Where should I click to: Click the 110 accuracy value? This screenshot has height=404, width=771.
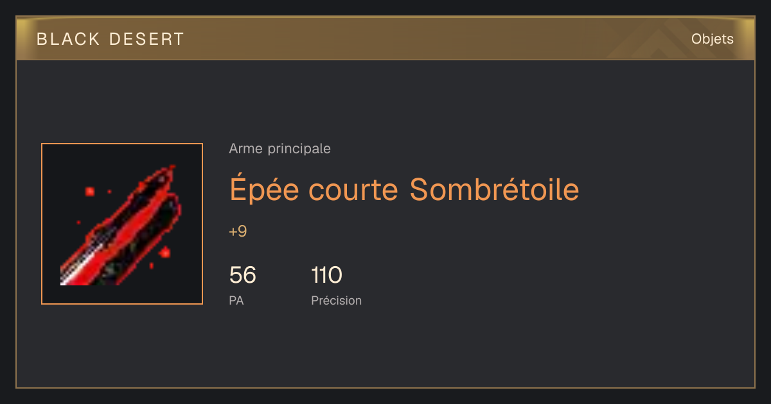coord(326,276)
